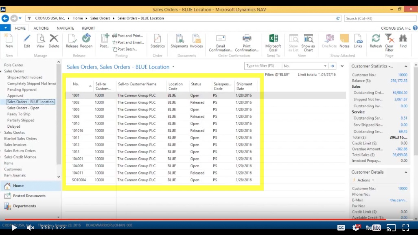Click the Clear Filter icon

[389, 43]
